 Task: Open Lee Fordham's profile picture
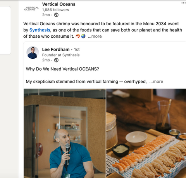[x=33, y=52]
